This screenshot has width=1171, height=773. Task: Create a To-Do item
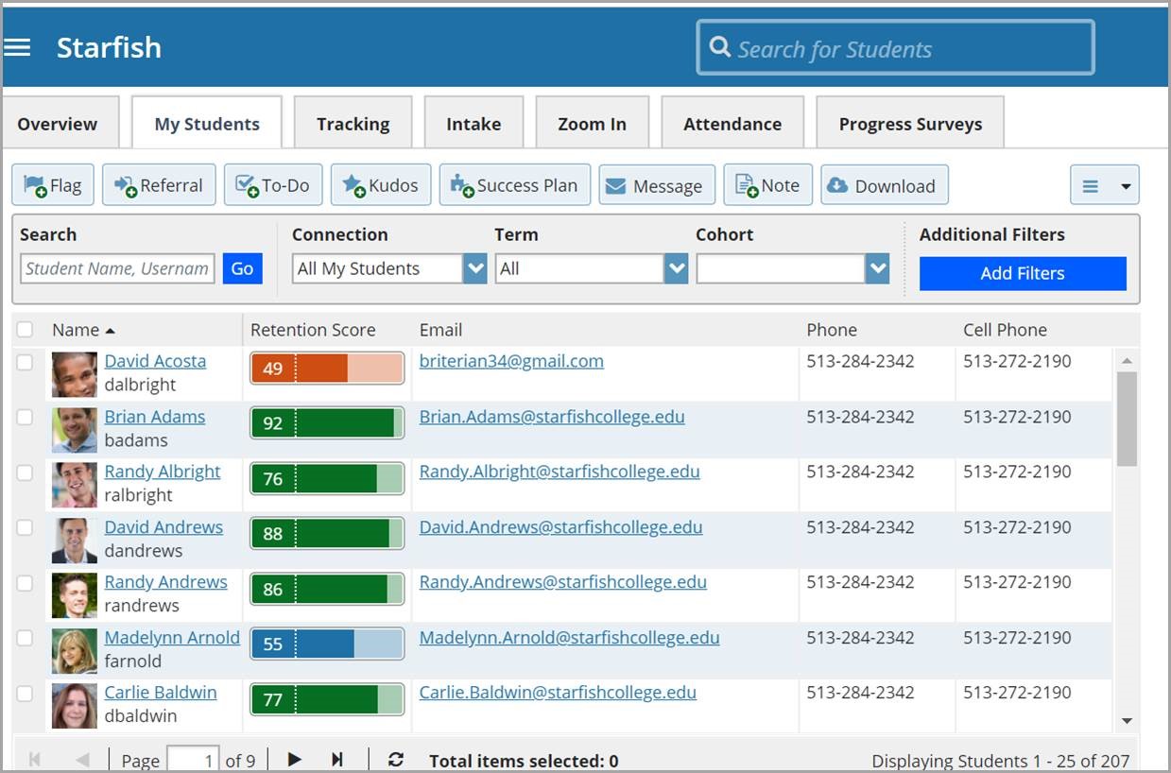tap(272, 185)
